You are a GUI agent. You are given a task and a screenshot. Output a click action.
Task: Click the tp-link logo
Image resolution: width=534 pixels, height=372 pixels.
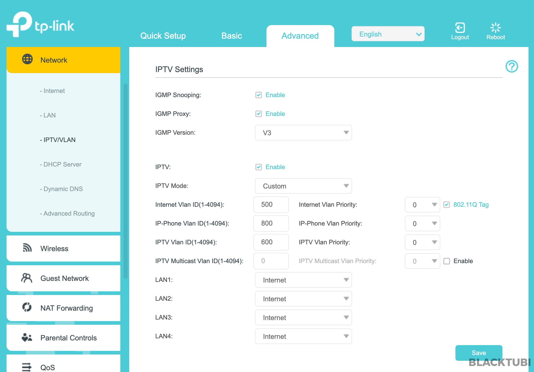(40, 25)
